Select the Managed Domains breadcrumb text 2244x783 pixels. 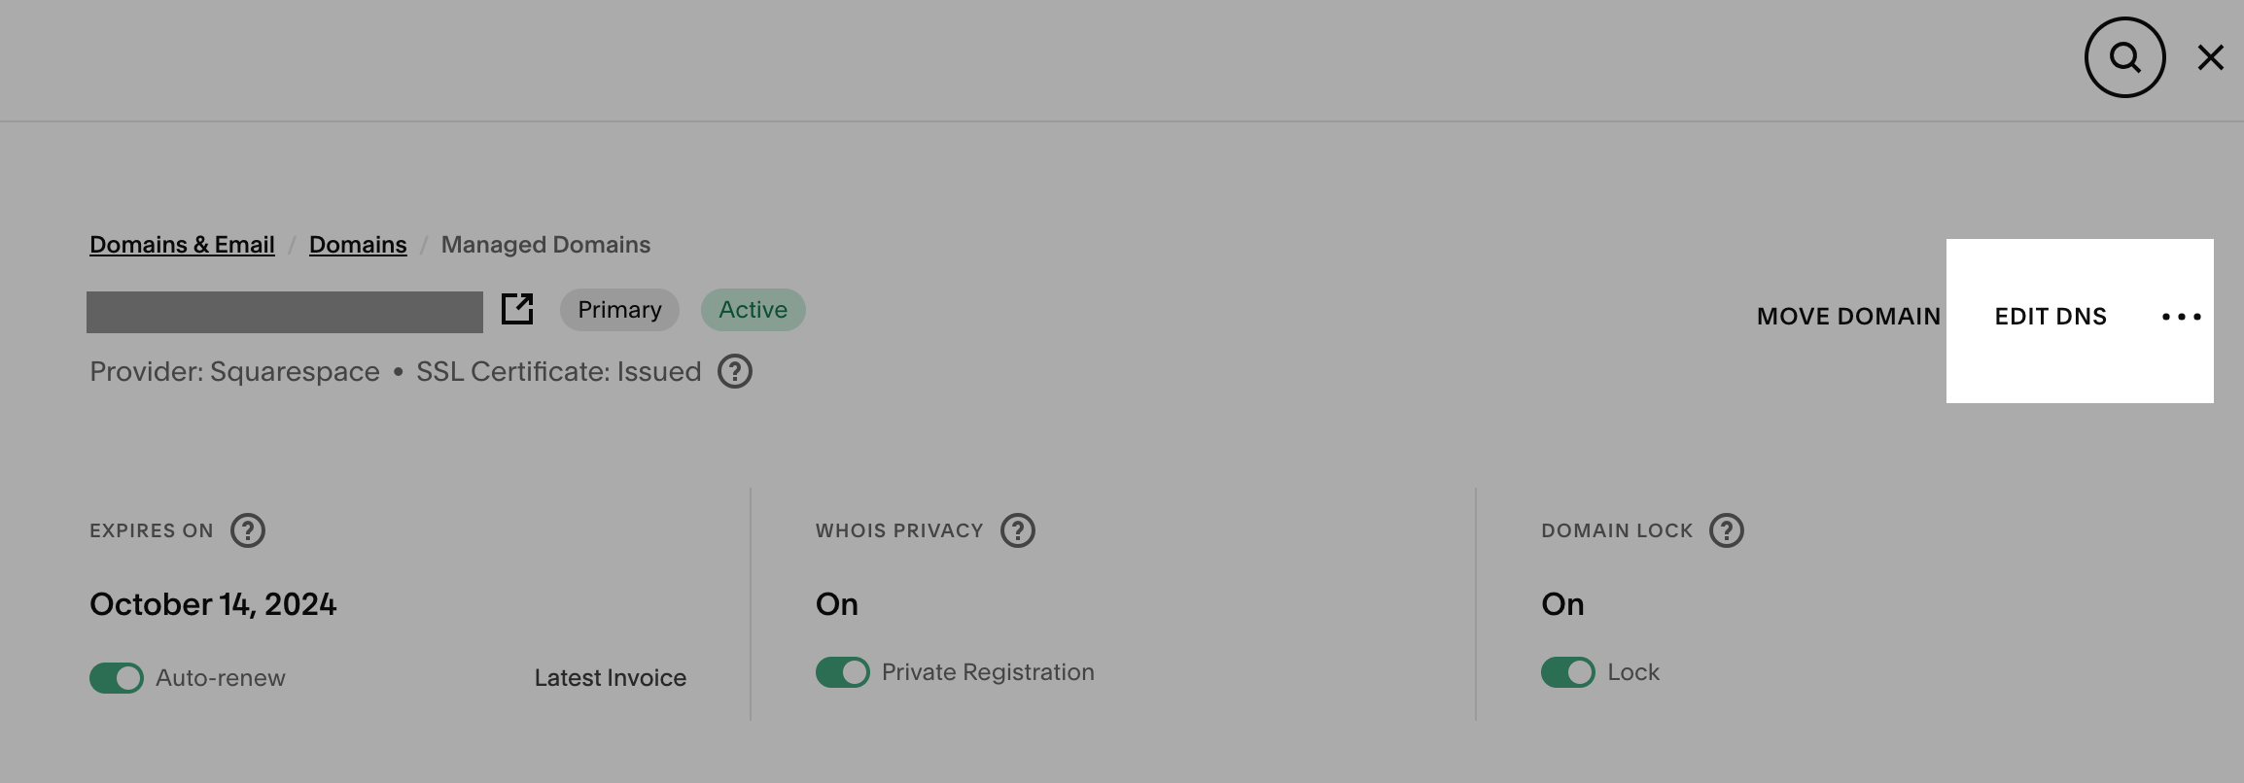pyautogui.click(x=545, y=244)
